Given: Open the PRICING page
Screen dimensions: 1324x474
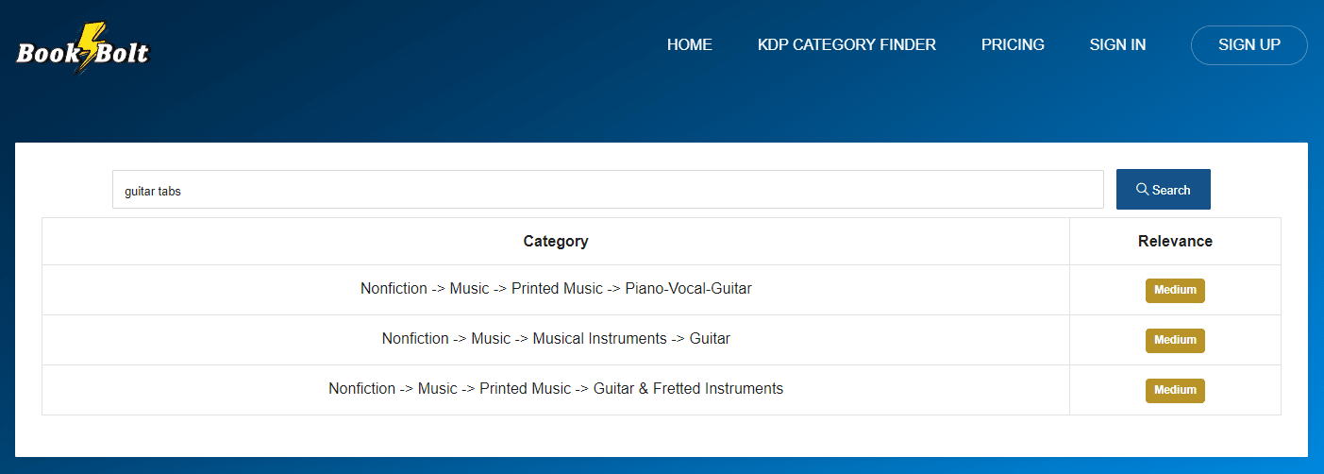Looking at the screenshot, I should coord(1013,44).
